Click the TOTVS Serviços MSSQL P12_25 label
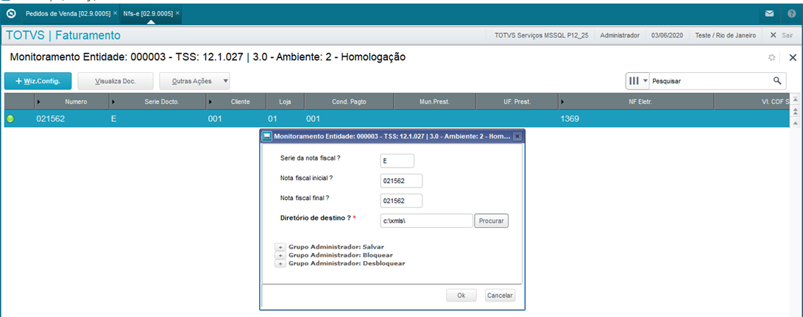The image size is (803, 317). (542, 35)
